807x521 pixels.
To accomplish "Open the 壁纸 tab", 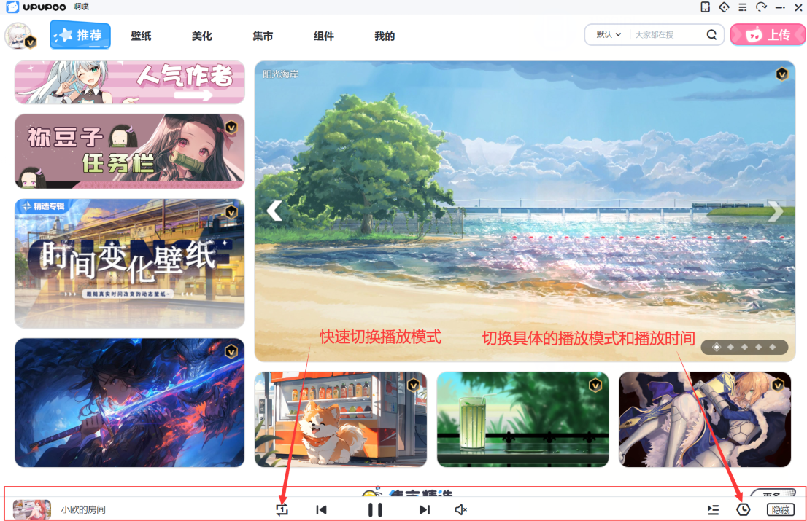I will point(141,36).
